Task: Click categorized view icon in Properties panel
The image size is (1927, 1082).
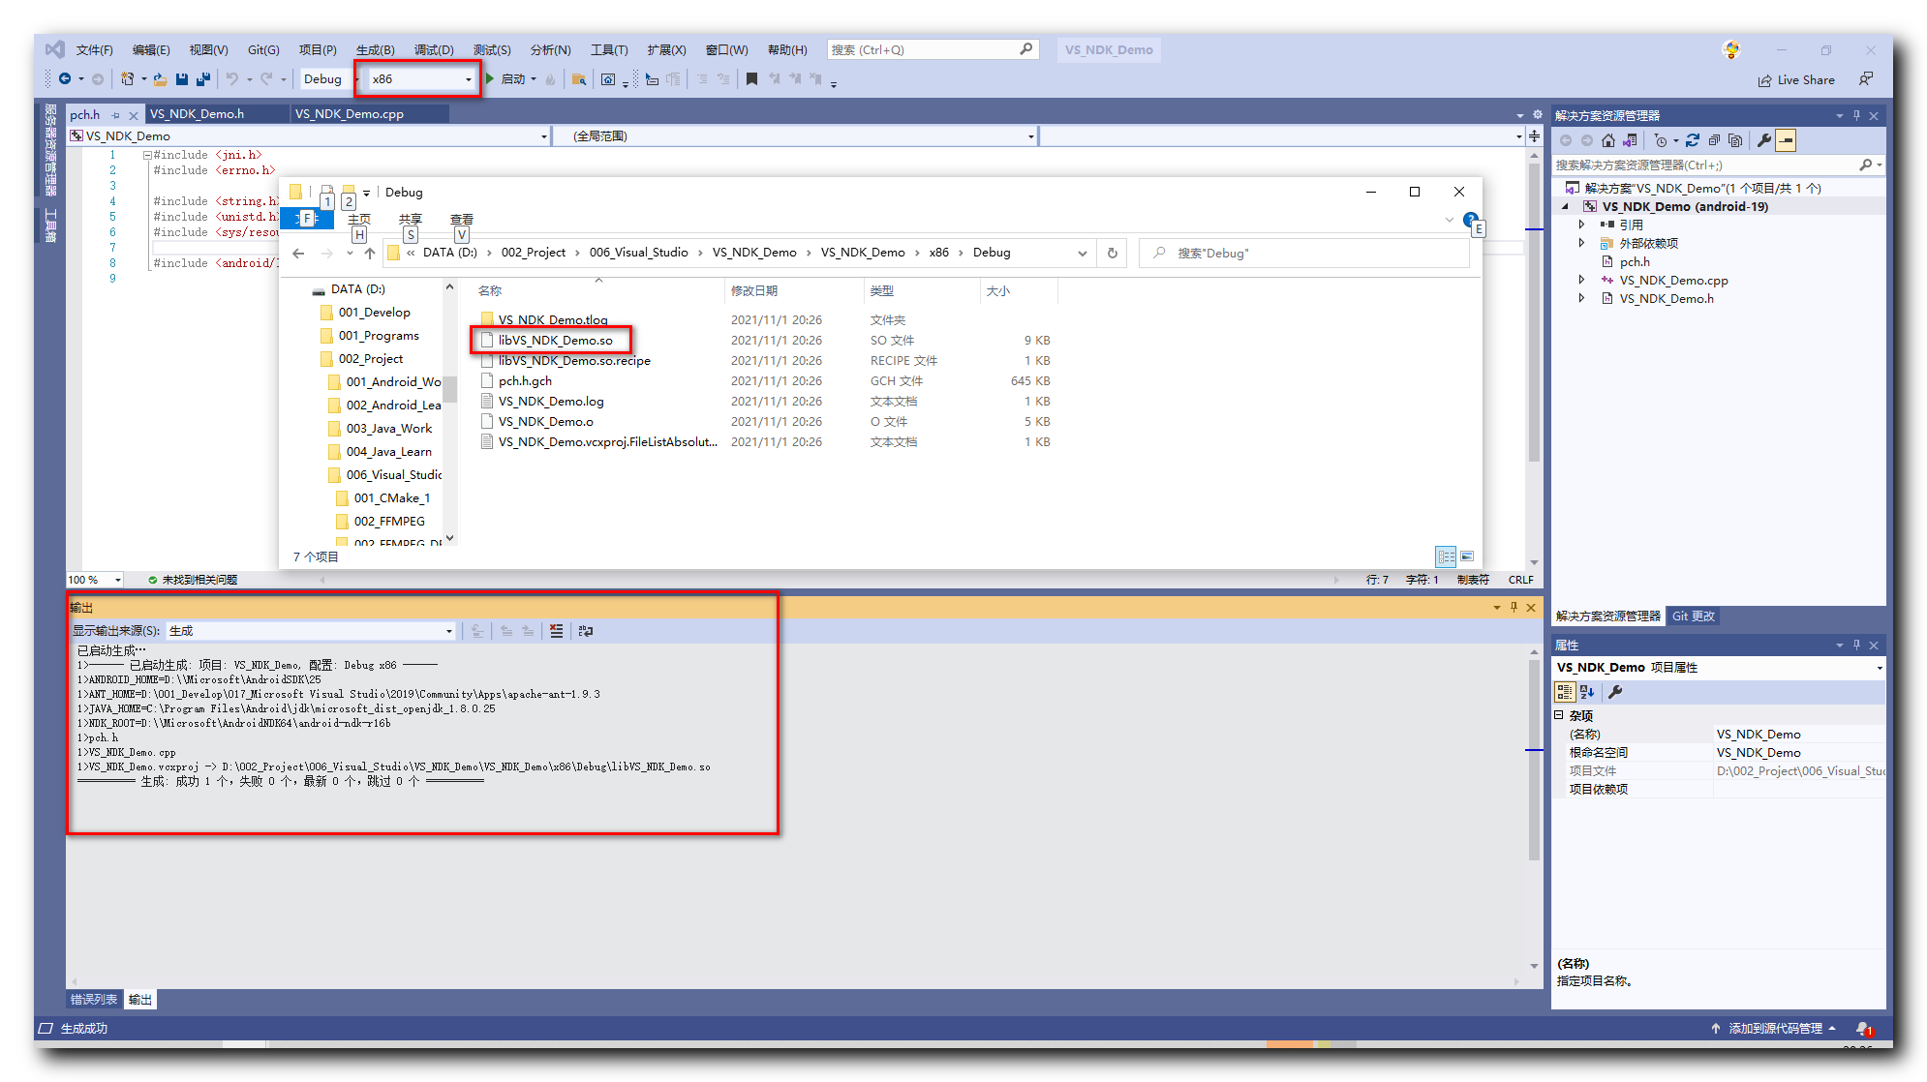Action: click(1565, 692)
